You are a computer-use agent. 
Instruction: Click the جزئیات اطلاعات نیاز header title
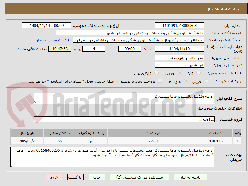(x=223, y=9)
